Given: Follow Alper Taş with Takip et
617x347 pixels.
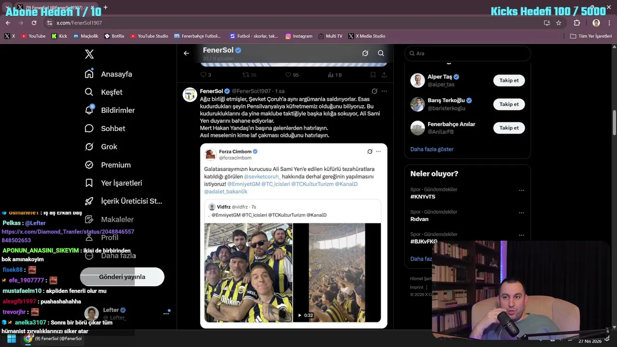Looking at the screenshot, I should [x=509, y=80].
